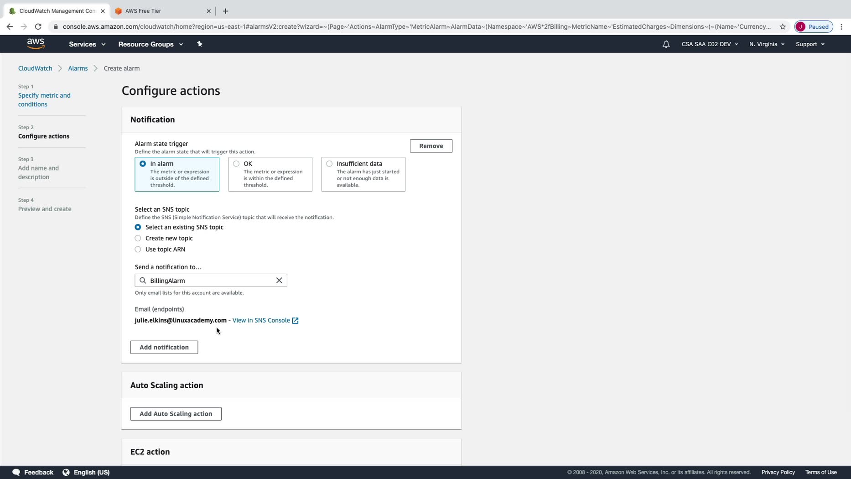Image resolution: width=851 pixels, height=479 pixels.
Task: Click the Paused profile avatar
Action: 814,26
